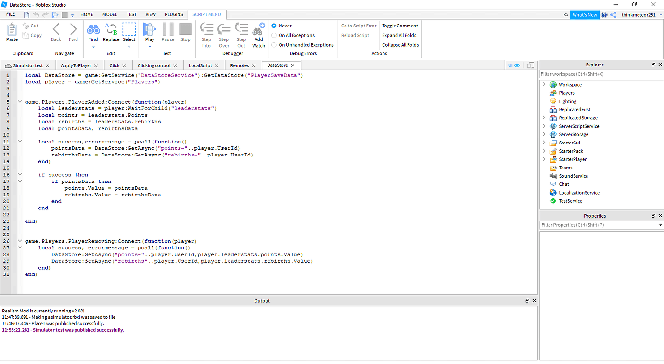Viewport: 664px width, 364px height.
Task: Switch to the Remotes script tab
Action: click(240, 65)
